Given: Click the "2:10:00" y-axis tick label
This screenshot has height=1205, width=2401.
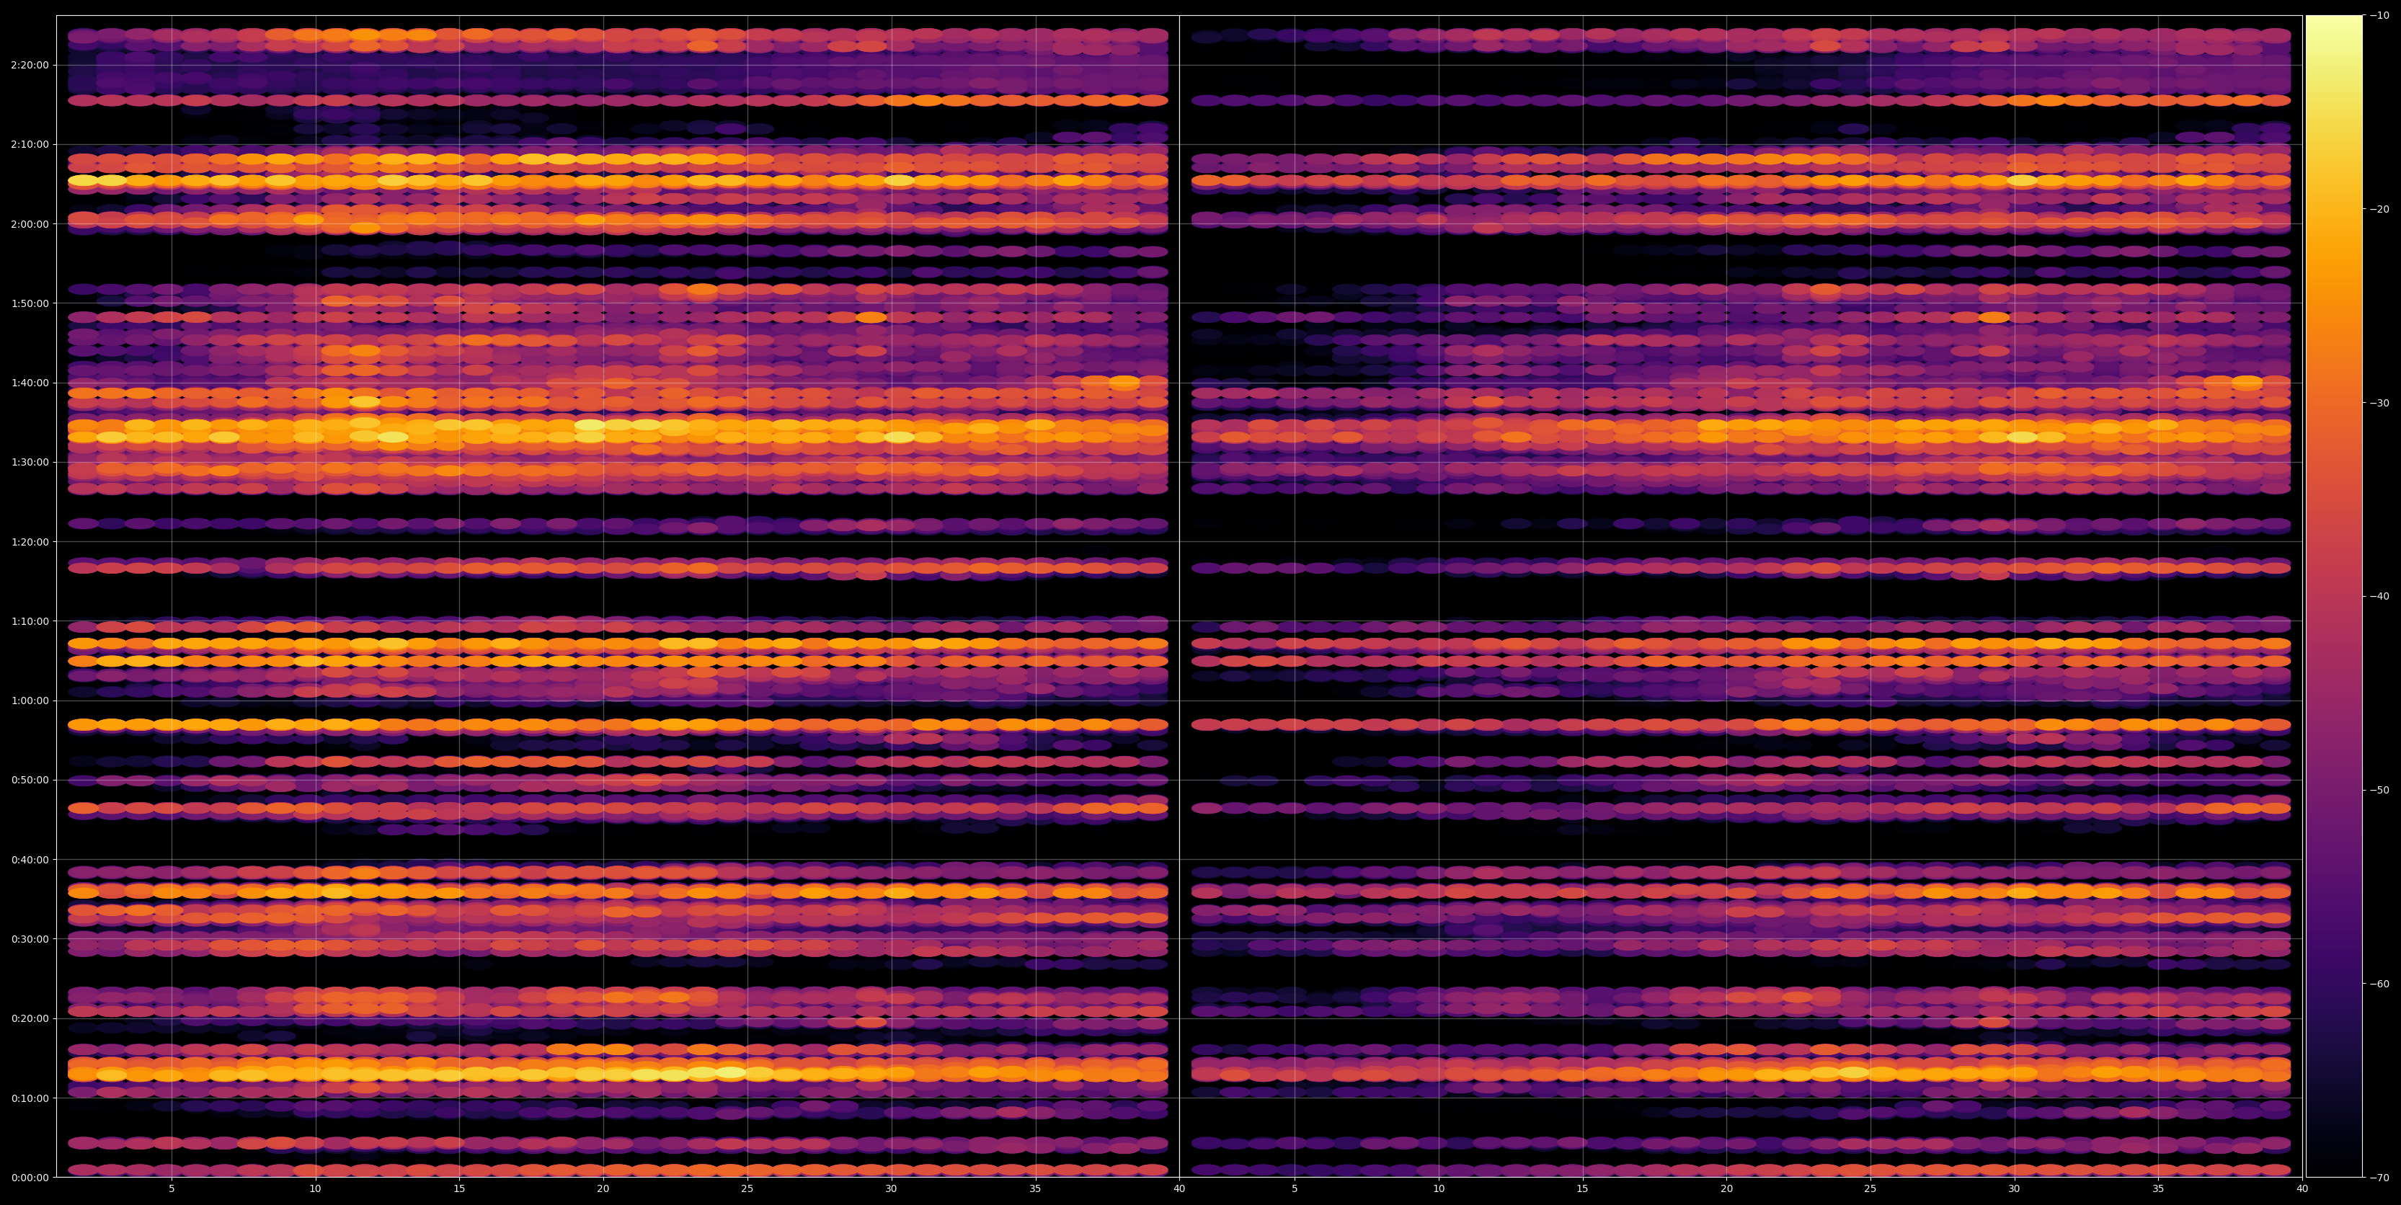Looking at the screenshot, I should [30, 144].
